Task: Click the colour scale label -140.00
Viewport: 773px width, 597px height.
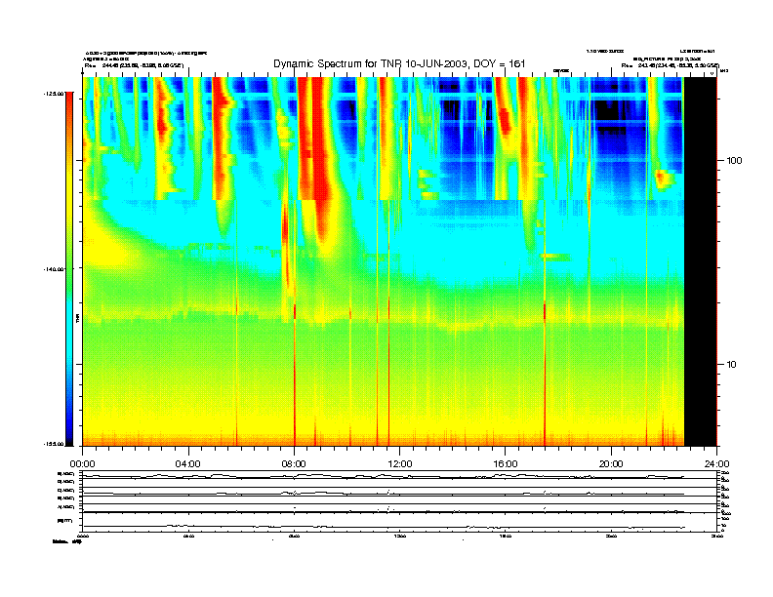Action: (54, 269)
